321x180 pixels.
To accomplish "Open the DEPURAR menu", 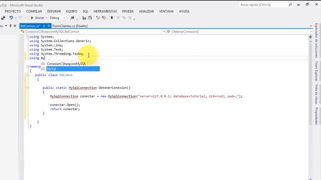I will click(x=54, y=11).
